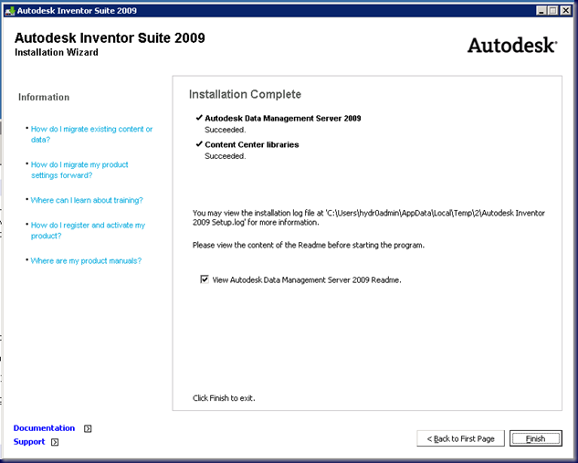Open 'Where can I learn about training?'
The width and height of the screenshot is (578, 463).
pyautogui.click(x=87, y=200)
